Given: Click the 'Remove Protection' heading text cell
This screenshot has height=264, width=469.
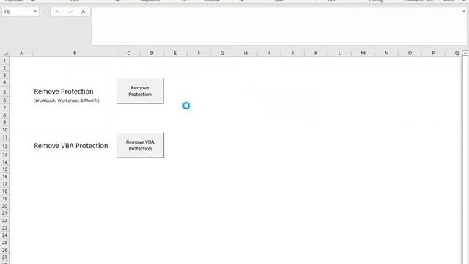Looking at the screenshot, I should point(64,91).
